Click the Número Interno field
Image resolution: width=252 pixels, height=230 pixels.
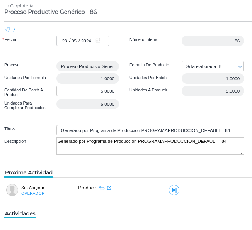coord(213,41)
